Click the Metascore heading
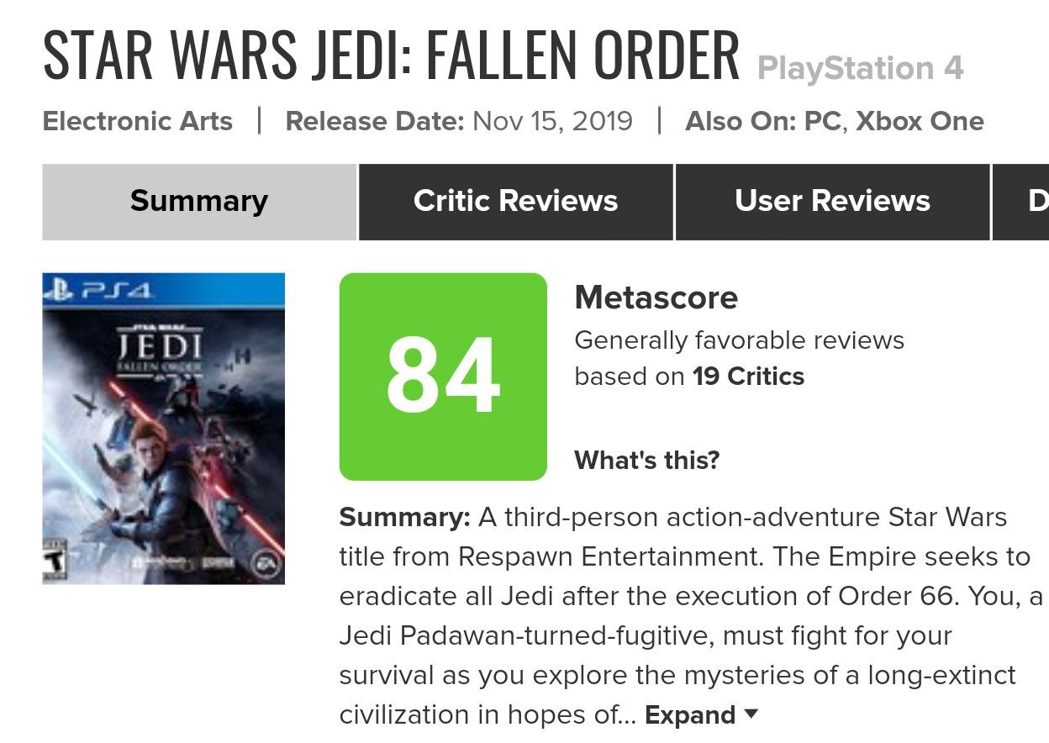Image resolution: width=1049 pixels, height=743 pixels. (x=656, y=298)
